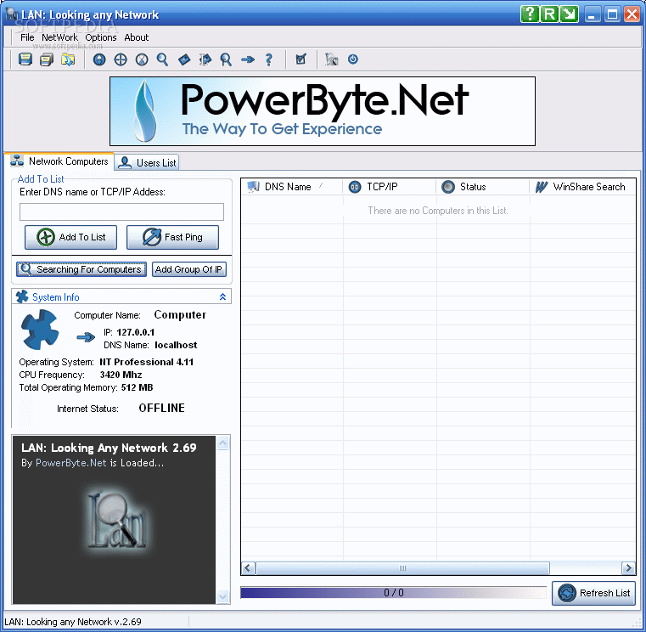646x632 pixels.
Task: Click the round up-arrow toolbar icon
Action: (99, 59)
